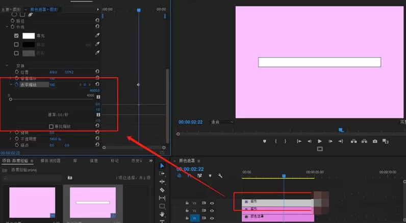Toggle V1 track visibility eye

212,218
